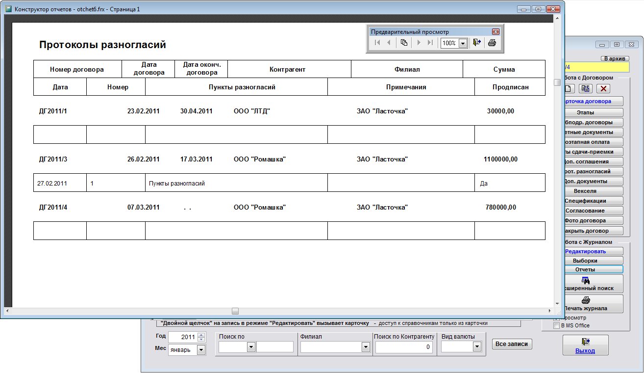Click the Выход exit door button
644x373 pixels.
coord(585,345)
